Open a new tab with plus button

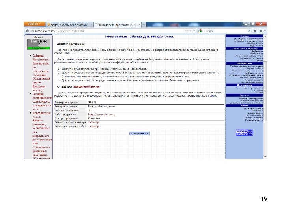coord(144,24)
